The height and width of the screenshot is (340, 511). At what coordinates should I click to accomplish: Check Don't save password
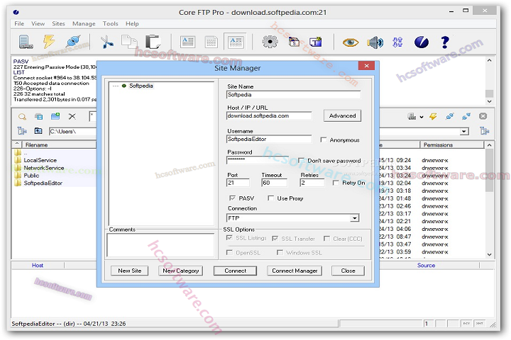pos(301,160)
